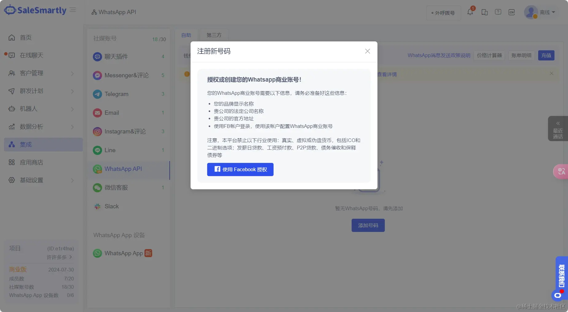Select WhatsApp API in channel list
This screenshot has height=312, width=568.
[128, 169]
